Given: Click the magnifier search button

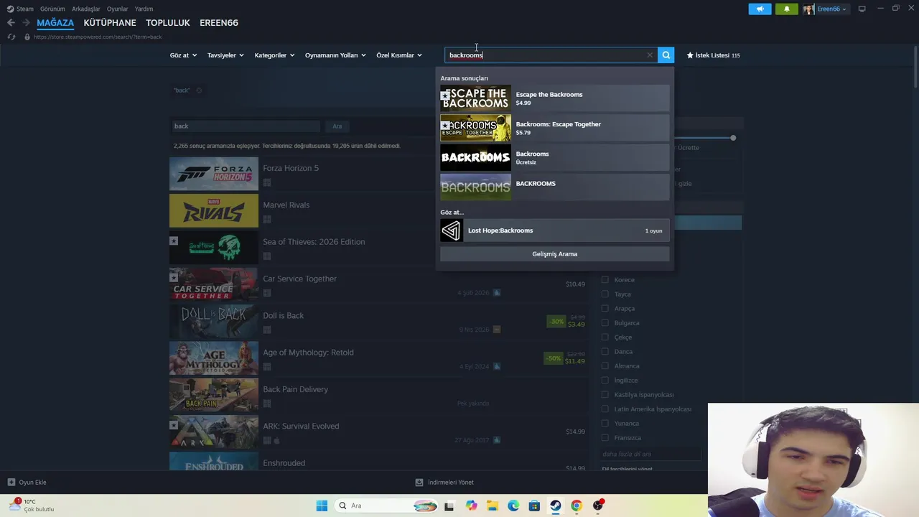Looking at the screenshot, I should coord(666,55).
